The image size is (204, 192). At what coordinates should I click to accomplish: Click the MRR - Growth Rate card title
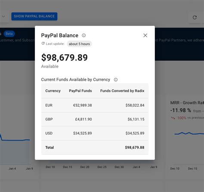tap(187, 103)
